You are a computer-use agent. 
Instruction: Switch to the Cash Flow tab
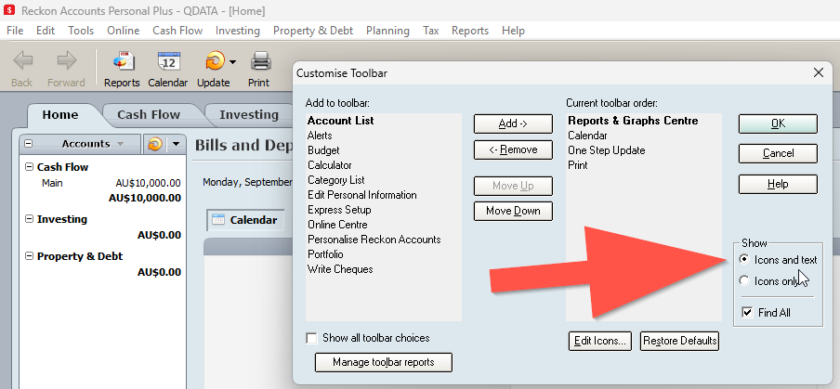[149, 114]
